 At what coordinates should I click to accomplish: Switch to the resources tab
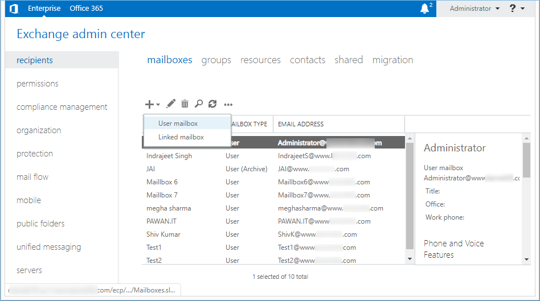[x=260, y=60]
